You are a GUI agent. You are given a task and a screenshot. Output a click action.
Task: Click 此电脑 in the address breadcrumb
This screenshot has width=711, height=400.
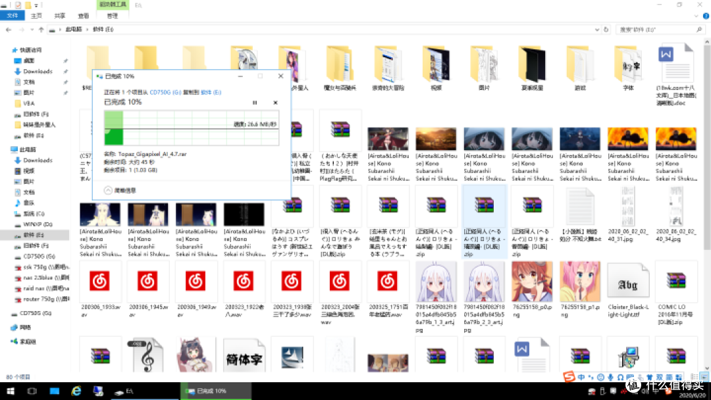(74, 30)
